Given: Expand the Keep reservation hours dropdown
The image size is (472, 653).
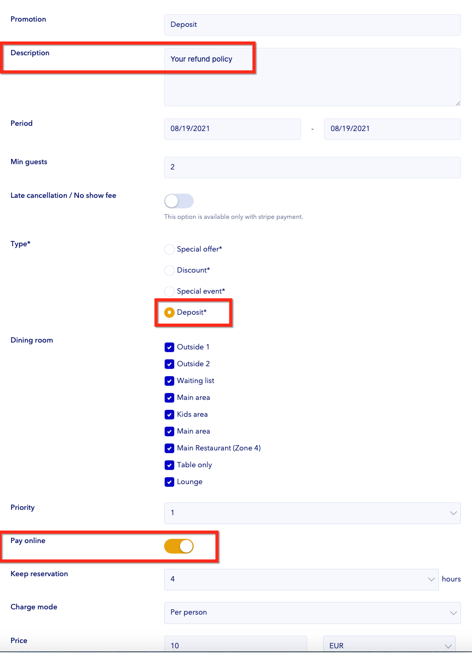Looking at the screenshot, I should click(301, 579).
